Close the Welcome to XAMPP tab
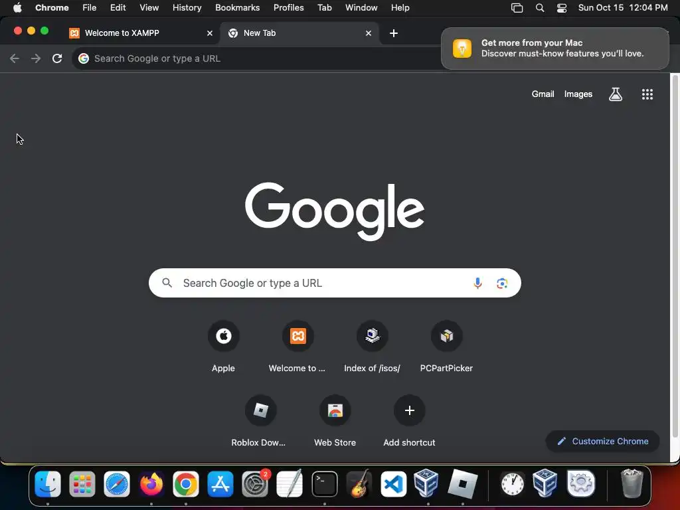This screenshot has width=680, height=510. [x=210, y=33]
